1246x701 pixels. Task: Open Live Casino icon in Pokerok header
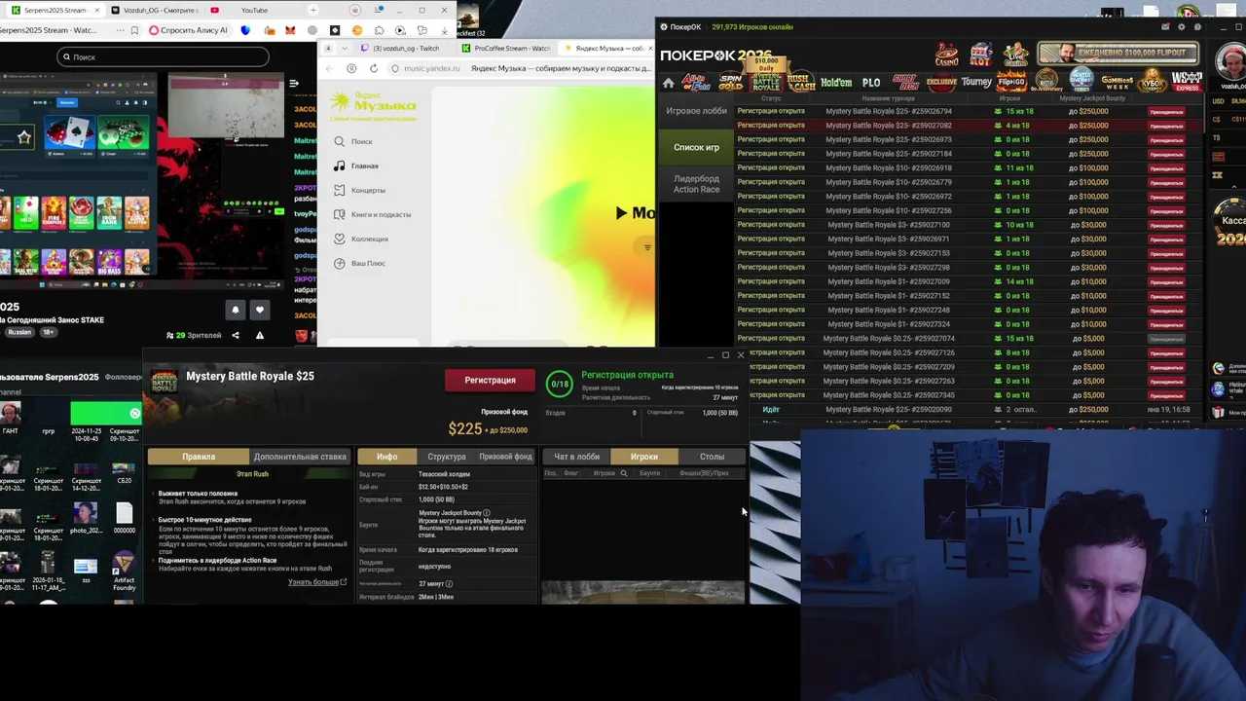(x=1016, y=55)
